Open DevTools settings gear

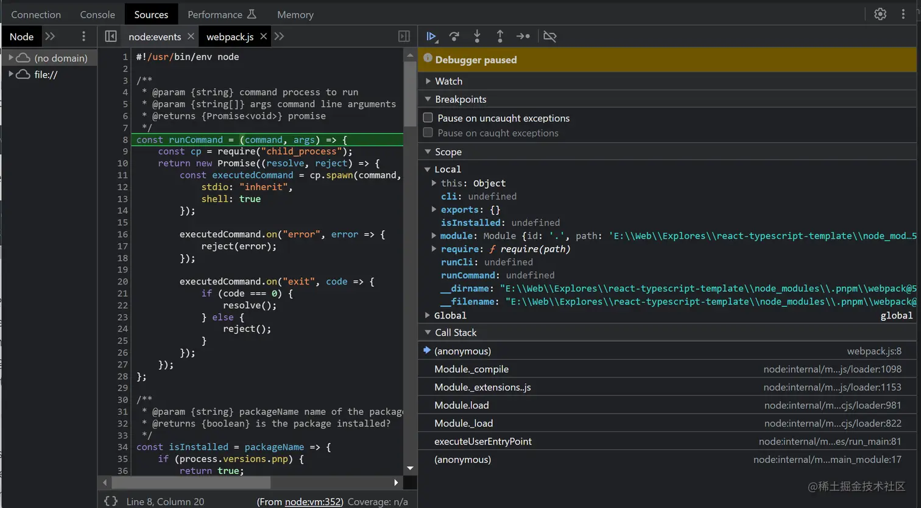pyautogui.click(x=880, y=14)
